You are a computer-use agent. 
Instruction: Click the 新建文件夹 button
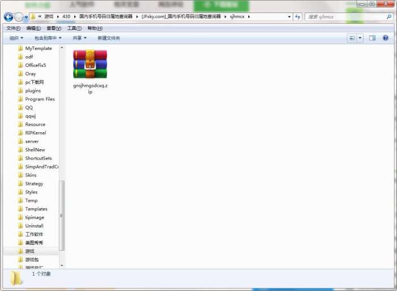point(109,38)
